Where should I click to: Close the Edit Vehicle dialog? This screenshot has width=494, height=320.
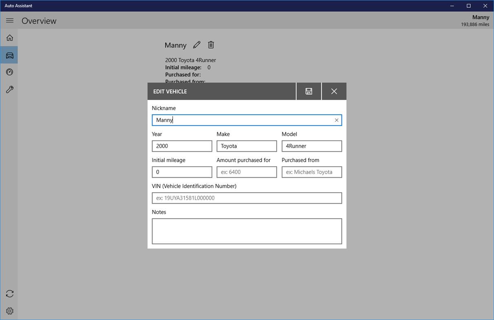334,91
